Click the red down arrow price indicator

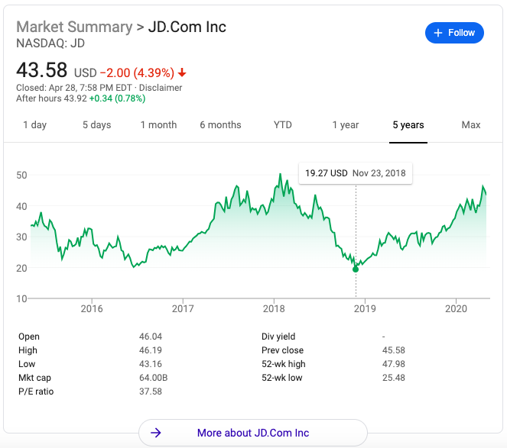pyautogui.click(x=183, y=73)
